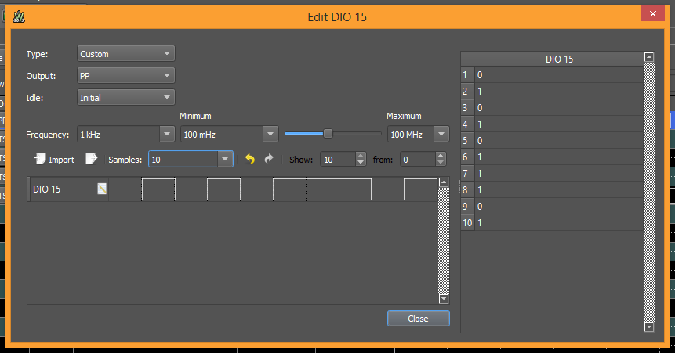Expand the Idle dropdown showing Initial

click(x=126, y=98)
